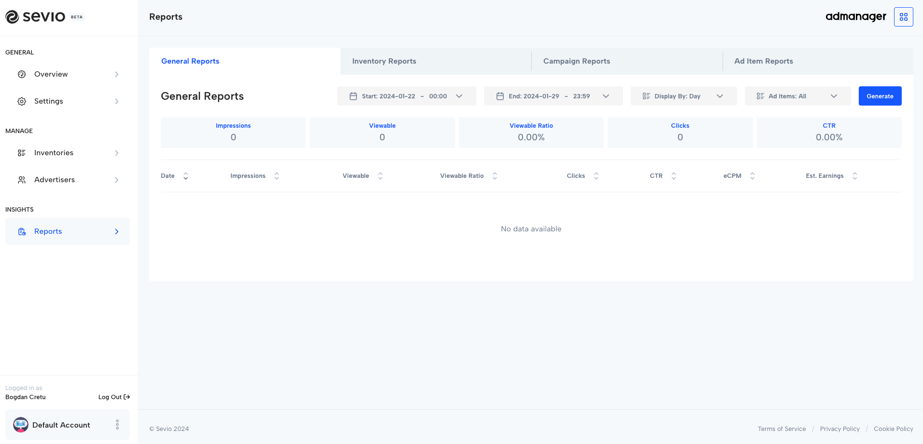
Task: Open the apps grid icon next to admanager
Action: pyautogui.click(x=903, y=16)
